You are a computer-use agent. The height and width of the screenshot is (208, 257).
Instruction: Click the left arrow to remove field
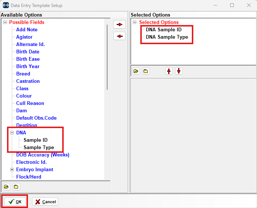tap(119, 36)
